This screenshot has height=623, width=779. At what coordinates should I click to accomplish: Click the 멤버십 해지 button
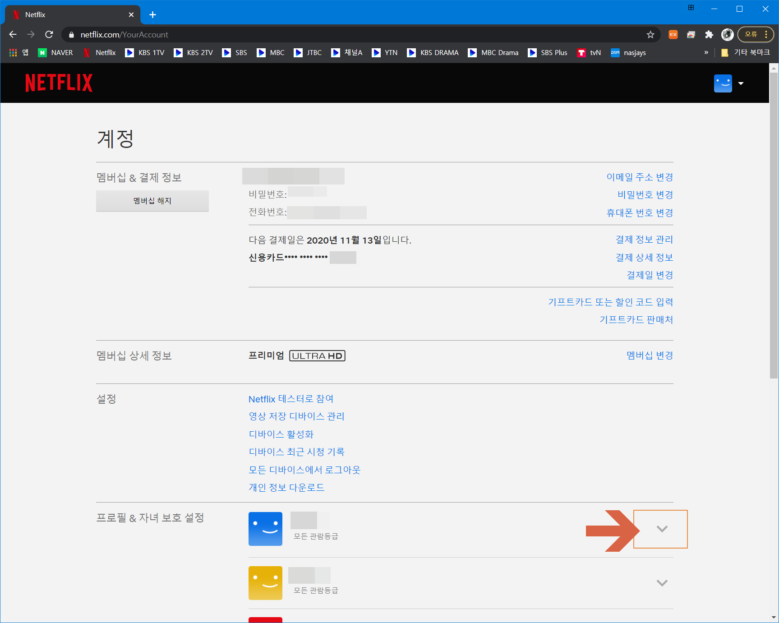pos(152,201)
